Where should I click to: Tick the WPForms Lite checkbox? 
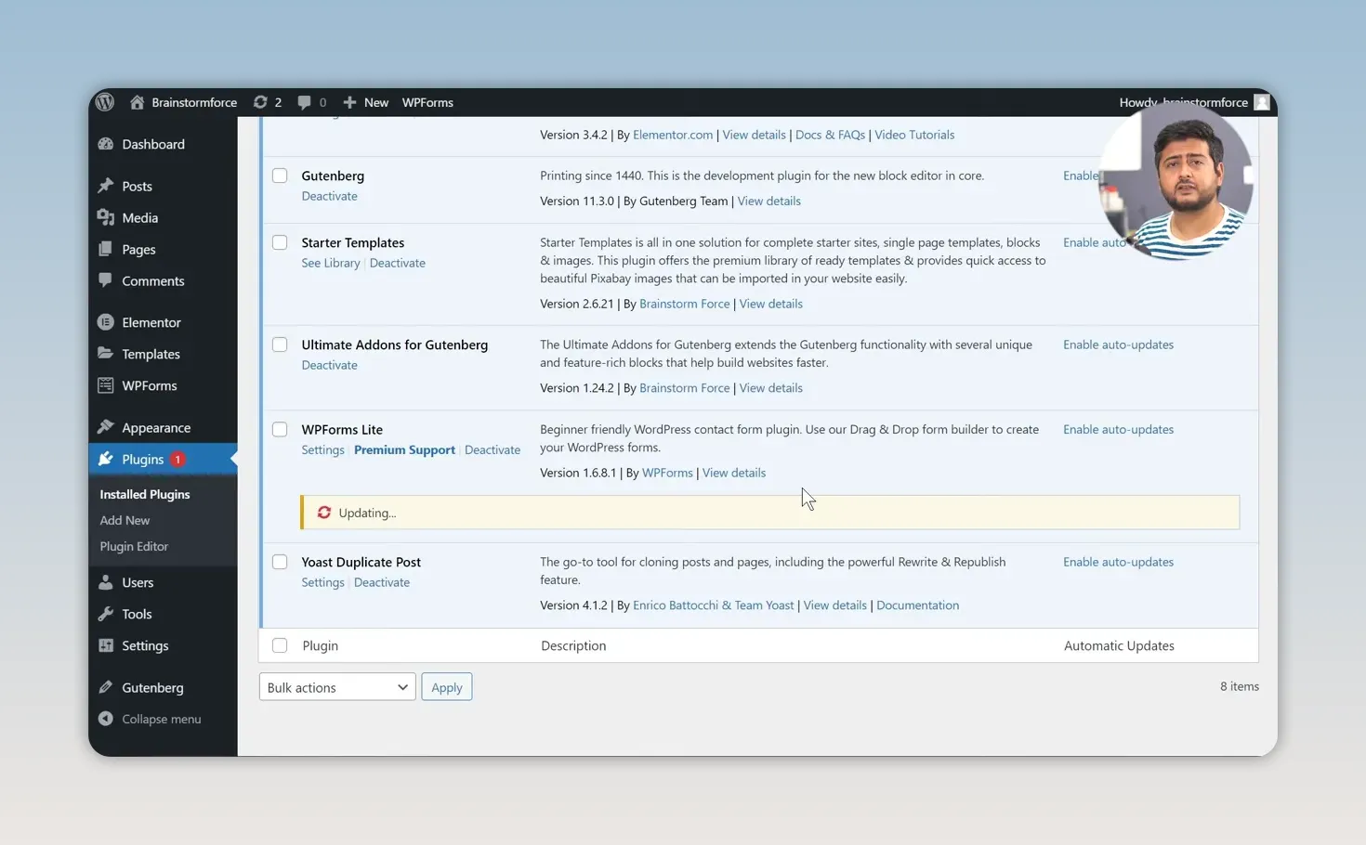[x=280, y=429]
